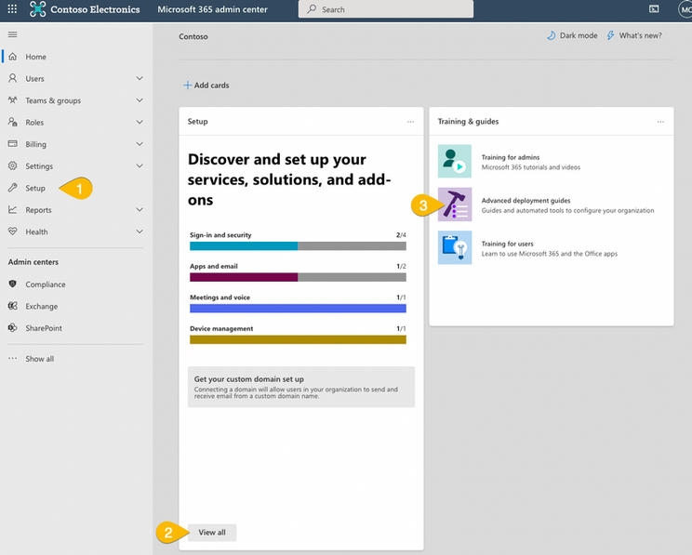The width and height of the screenshot is (692, 555).
Task: Click the plus icon beside Add cards
Action: pyautogui.click(x=188, y=86)
